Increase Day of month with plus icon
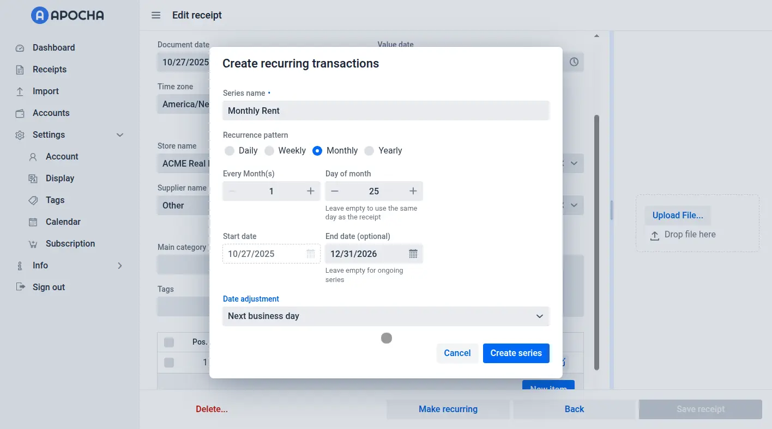The image size is (772, 429). [413, 191]
